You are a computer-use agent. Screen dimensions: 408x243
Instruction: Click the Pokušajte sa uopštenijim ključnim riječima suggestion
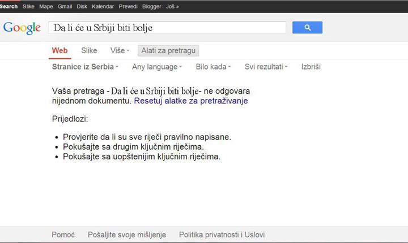pos(142,157)
